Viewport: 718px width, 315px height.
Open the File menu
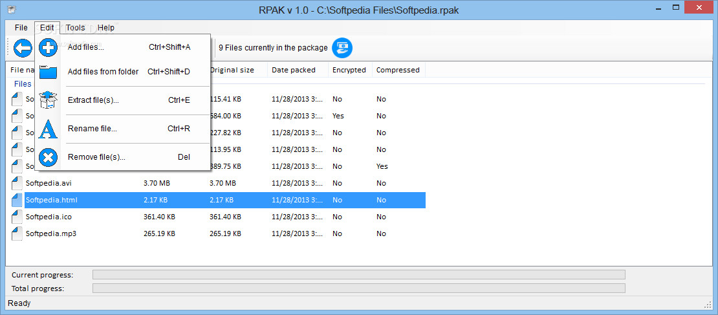tap(21, 27)
